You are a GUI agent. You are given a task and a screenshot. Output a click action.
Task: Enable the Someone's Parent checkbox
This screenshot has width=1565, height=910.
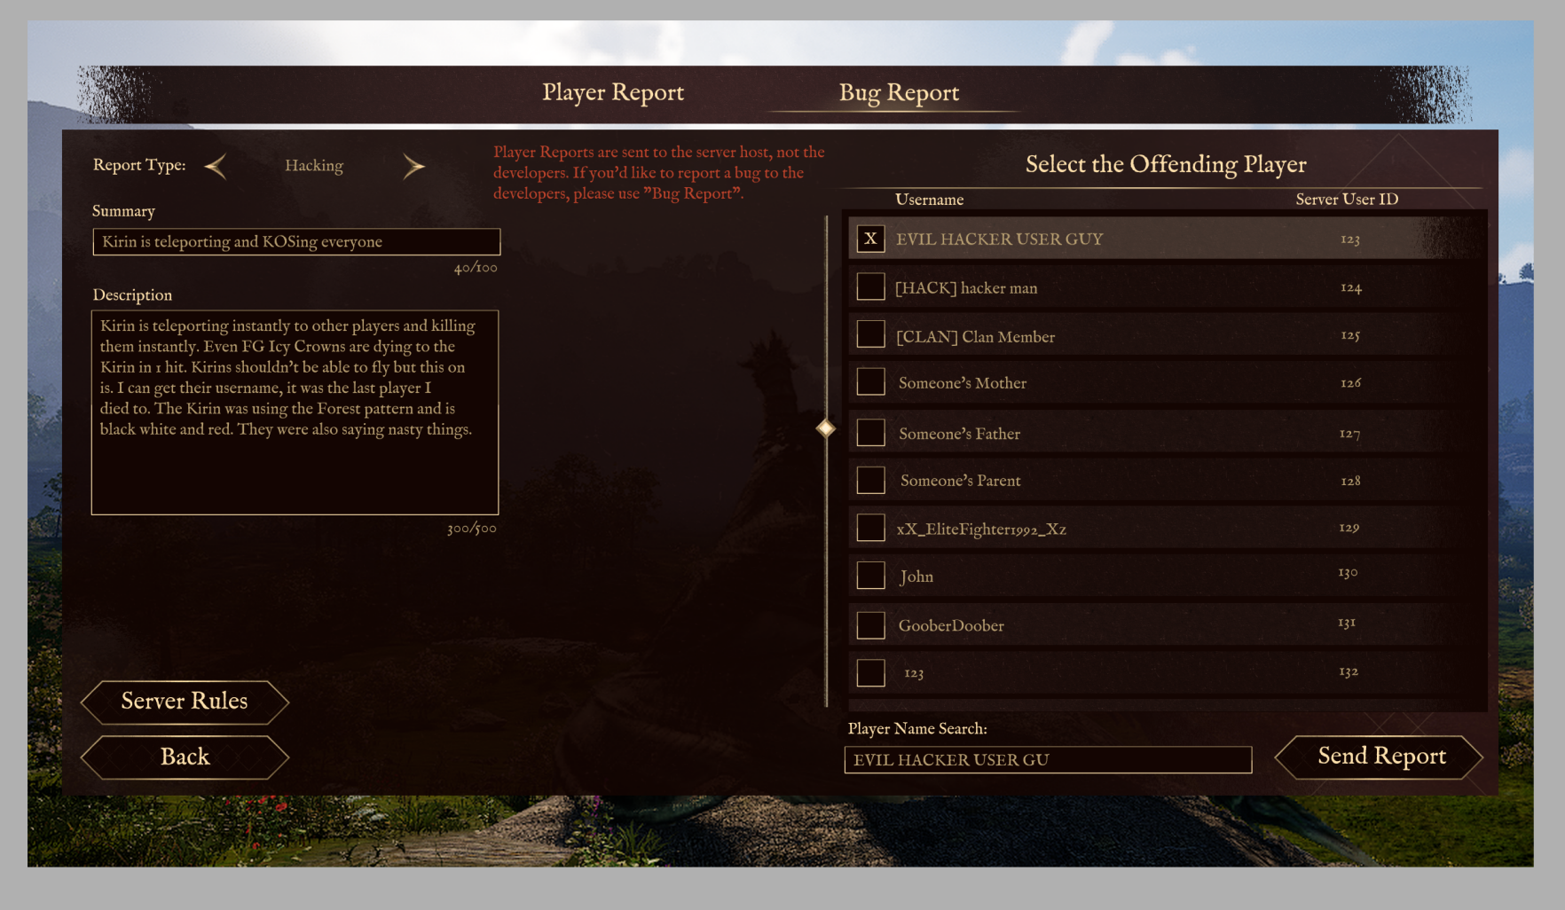[870, 480]
